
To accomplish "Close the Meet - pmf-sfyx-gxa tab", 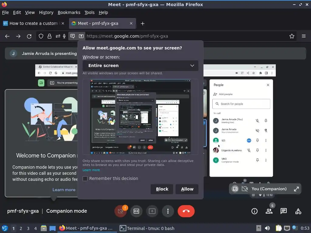I will [x=131, y=23].
